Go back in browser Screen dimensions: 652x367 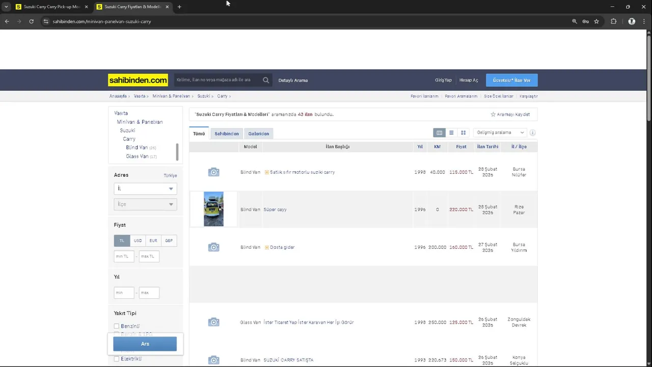pos(7,21)
